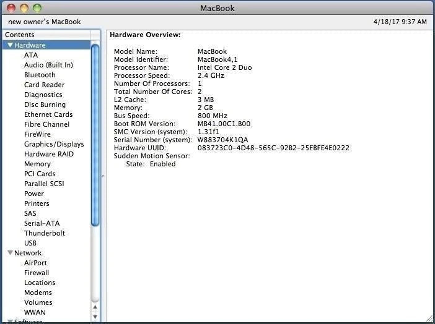Select Graphics/Displays in the sidebar
435x324 pixels.
54,144
